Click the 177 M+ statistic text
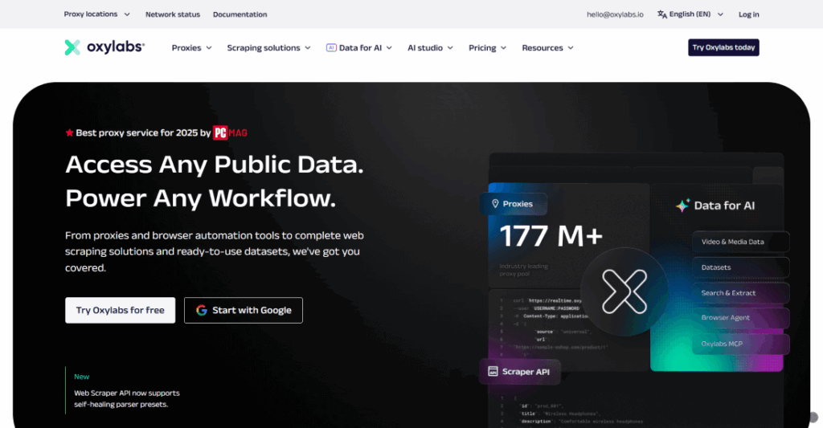This screenshot has height=428, width=823. pyautogui.click(x=551, y=237)
